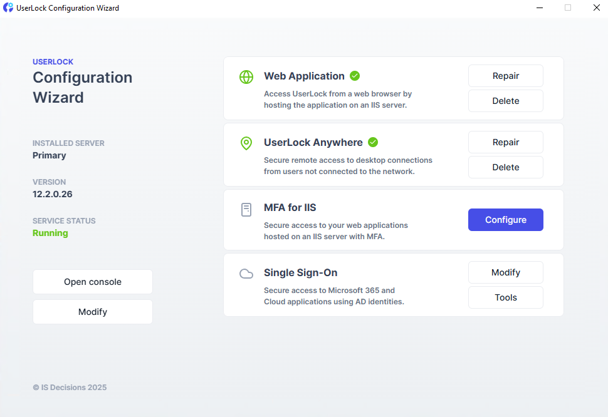The width and height of the screenshot is (608, 417).
Task: Click the version number 12.2.0.26
Action: [53, 194]
